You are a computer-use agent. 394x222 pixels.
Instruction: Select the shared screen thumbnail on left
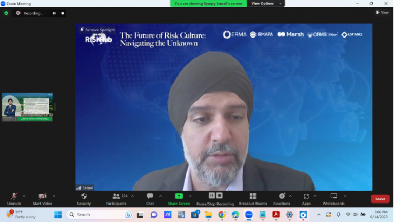coord(27,106)
